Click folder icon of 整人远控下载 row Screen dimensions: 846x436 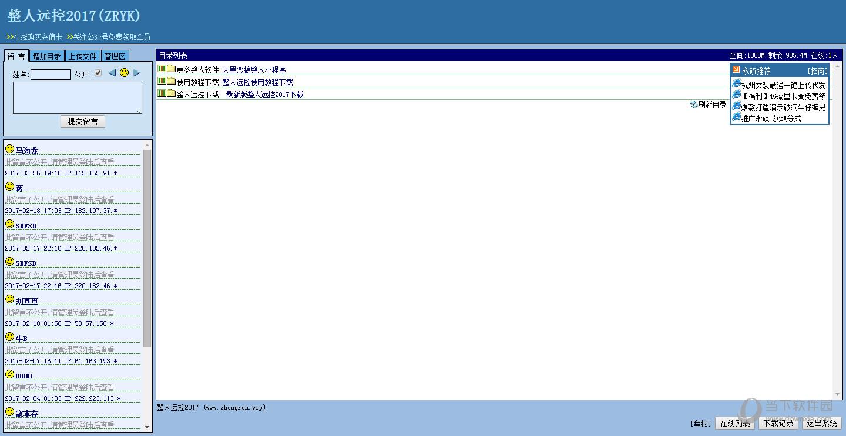172,94
